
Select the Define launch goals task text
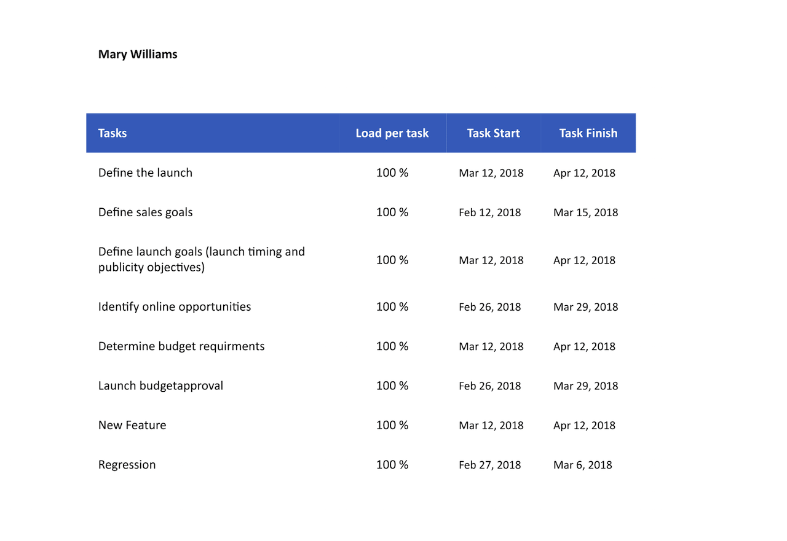point(201,260)
